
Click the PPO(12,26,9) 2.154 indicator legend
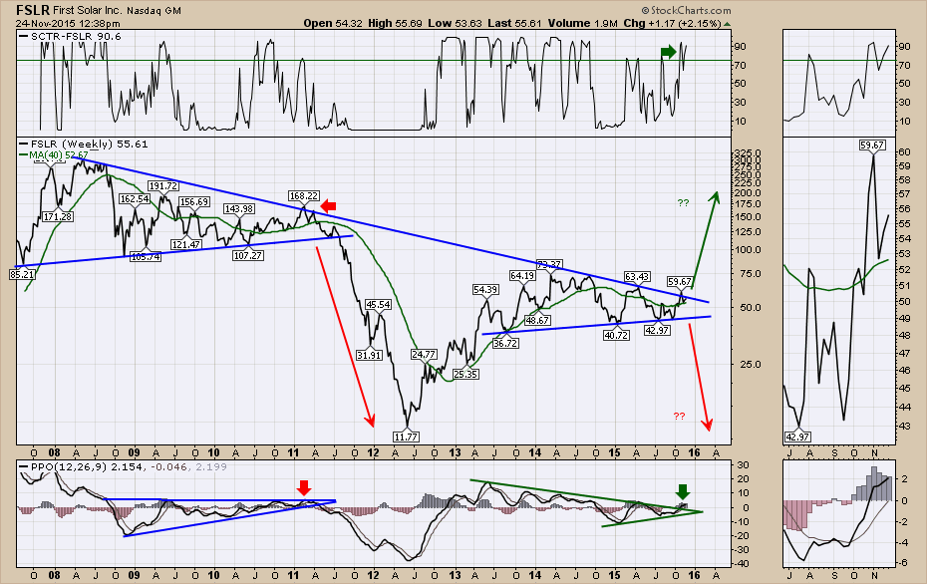click(81, 467)
